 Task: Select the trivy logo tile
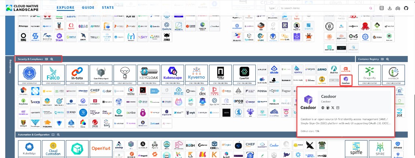107,123
